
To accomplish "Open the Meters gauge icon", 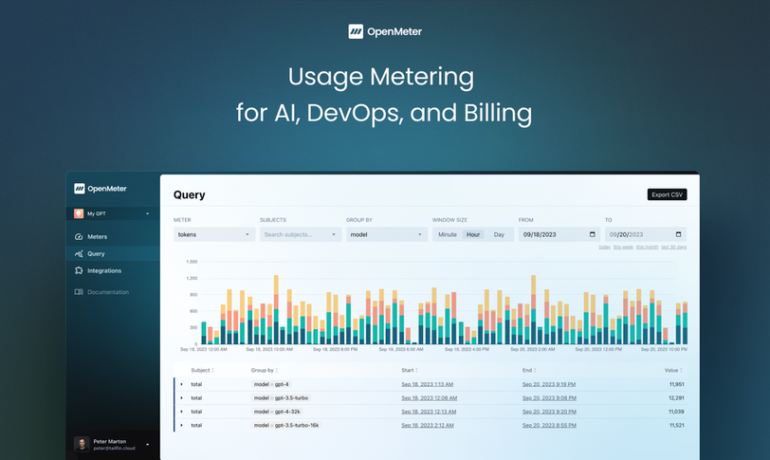I will coord(79,236).
